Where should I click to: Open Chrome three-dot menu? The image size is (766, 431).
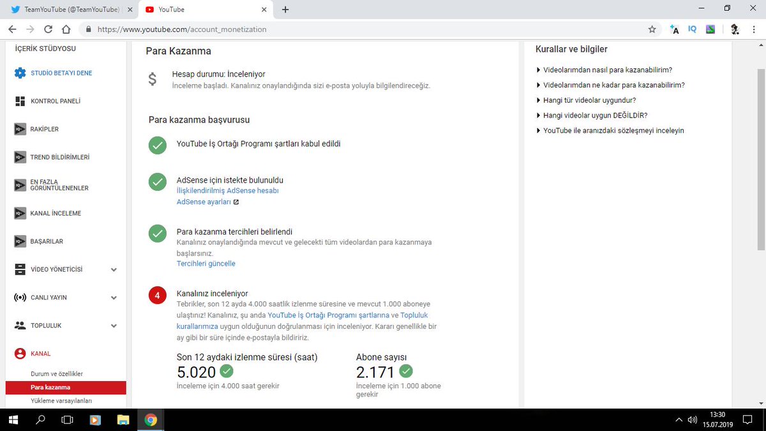tap(754, 29)
